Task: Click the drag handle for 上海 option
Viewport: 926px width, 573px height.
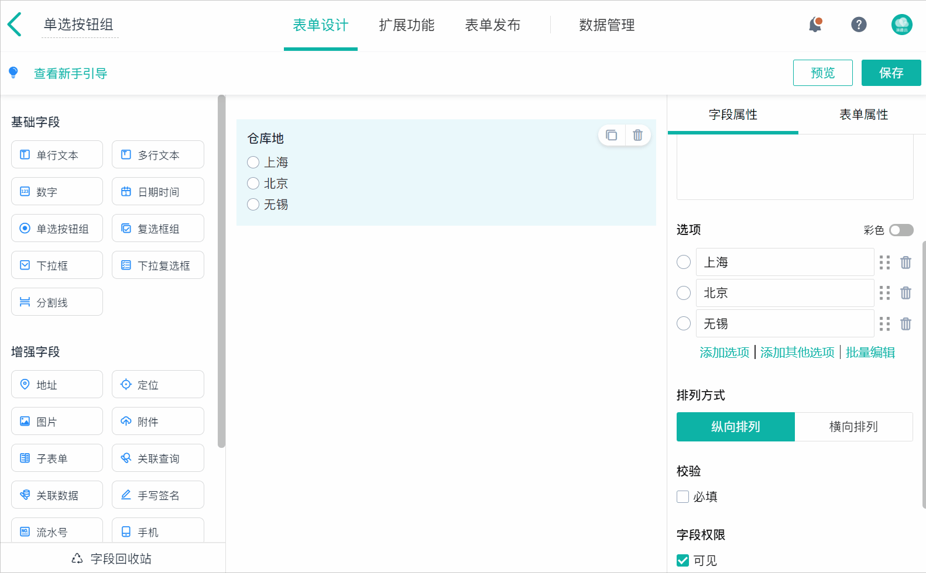Action: [x=884, y=263]
